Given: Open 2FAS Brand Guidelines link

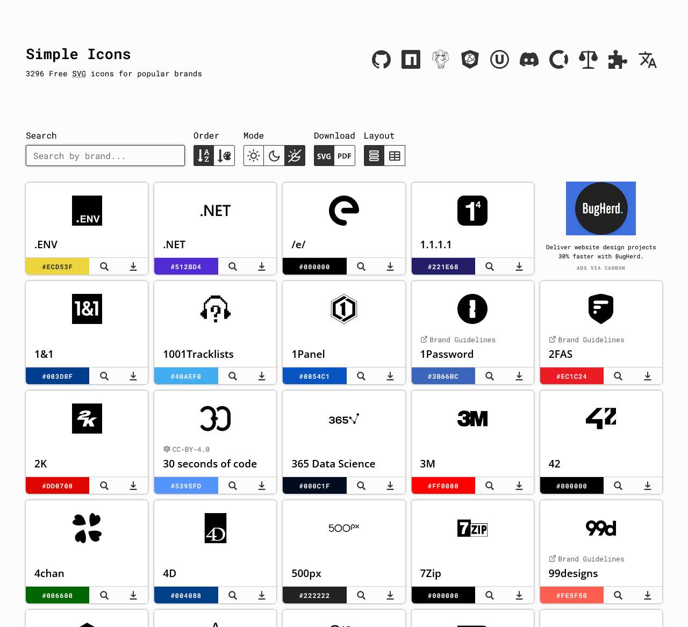Looking at the screenshot, I should click(x=586, y=340).
